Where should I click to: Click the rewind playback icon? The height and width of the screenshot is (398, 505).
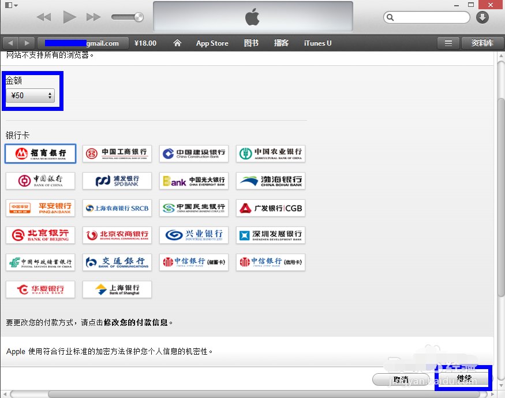(x=44, y=17)
